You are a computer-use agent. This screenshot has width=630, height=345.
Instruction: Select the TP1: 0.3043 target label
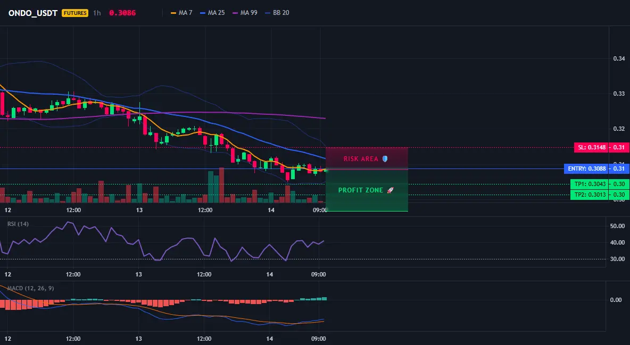point(590,184)
